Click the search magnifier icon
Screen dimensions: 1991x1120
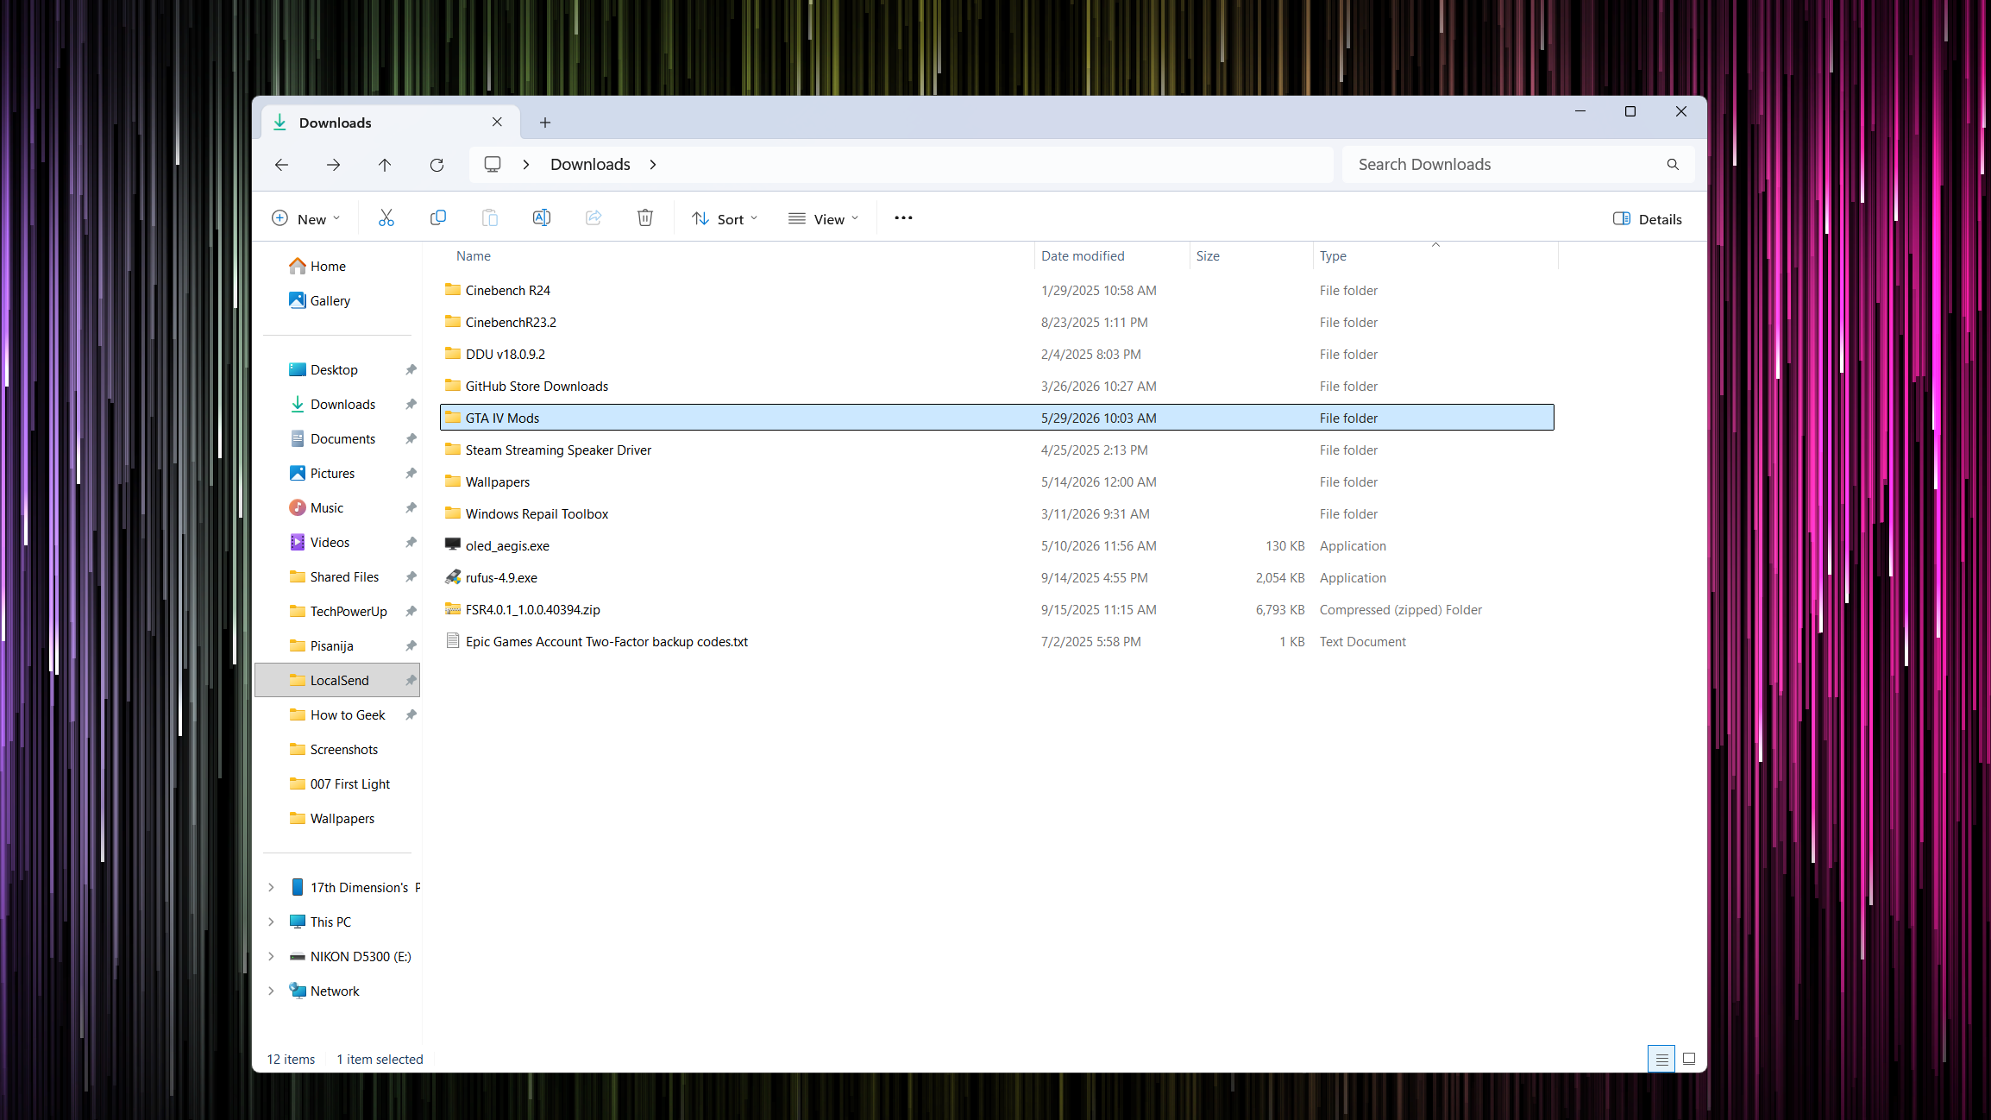[1673, 165]
